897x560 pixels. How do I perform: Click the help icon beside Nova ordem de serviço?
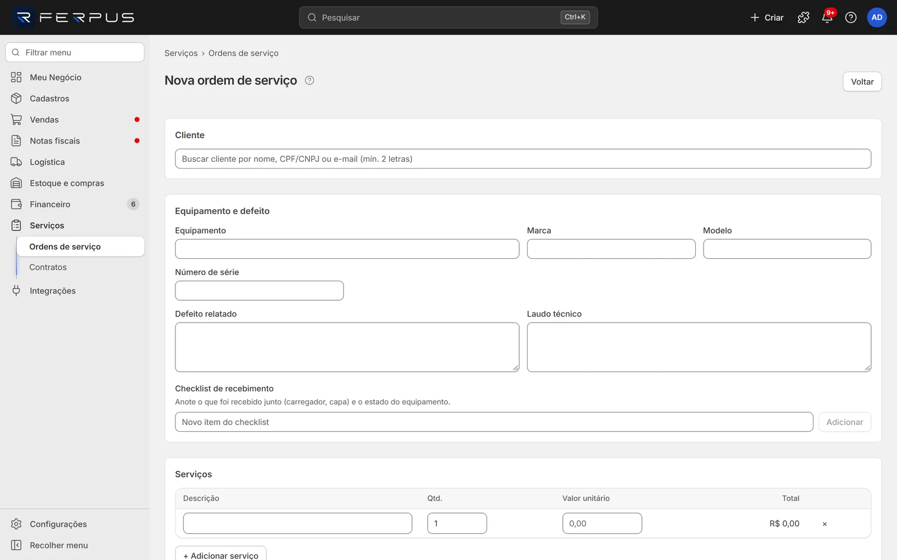click(309, 80)
